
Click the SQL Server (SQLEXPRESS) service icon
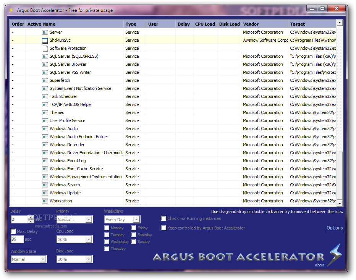tap(45, 57)
